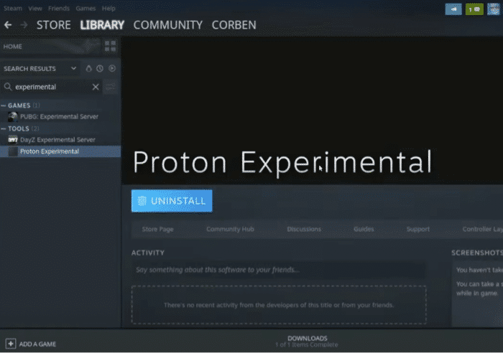Select PUBG: Experimental Server
Viewport: 503px width, 353px height.
click(60, 117)
